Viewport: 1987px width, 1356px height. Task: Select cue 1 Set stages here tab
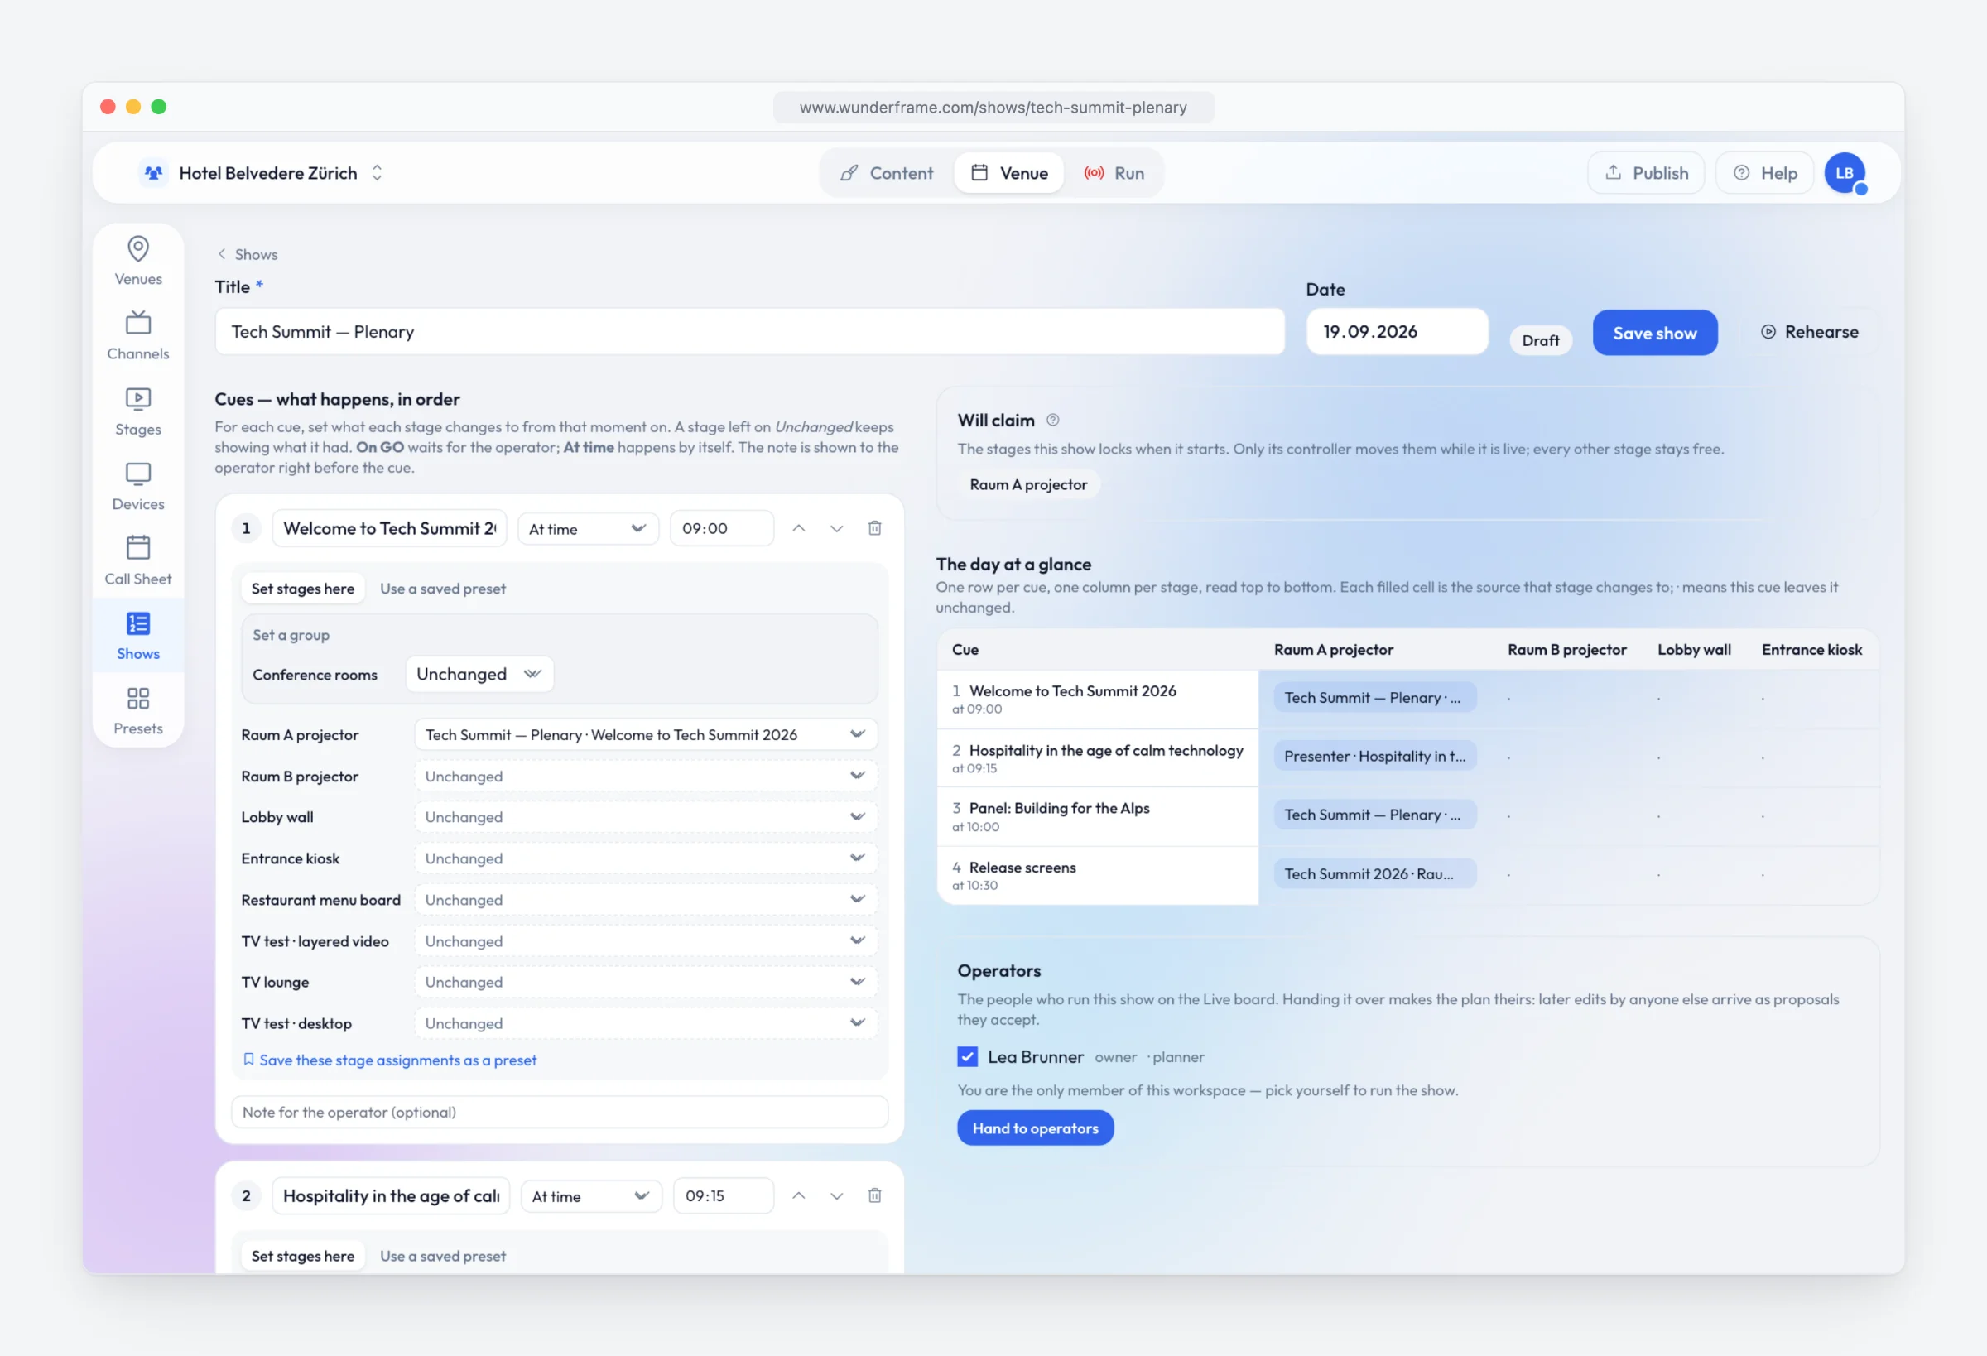(x=303, y=589)
